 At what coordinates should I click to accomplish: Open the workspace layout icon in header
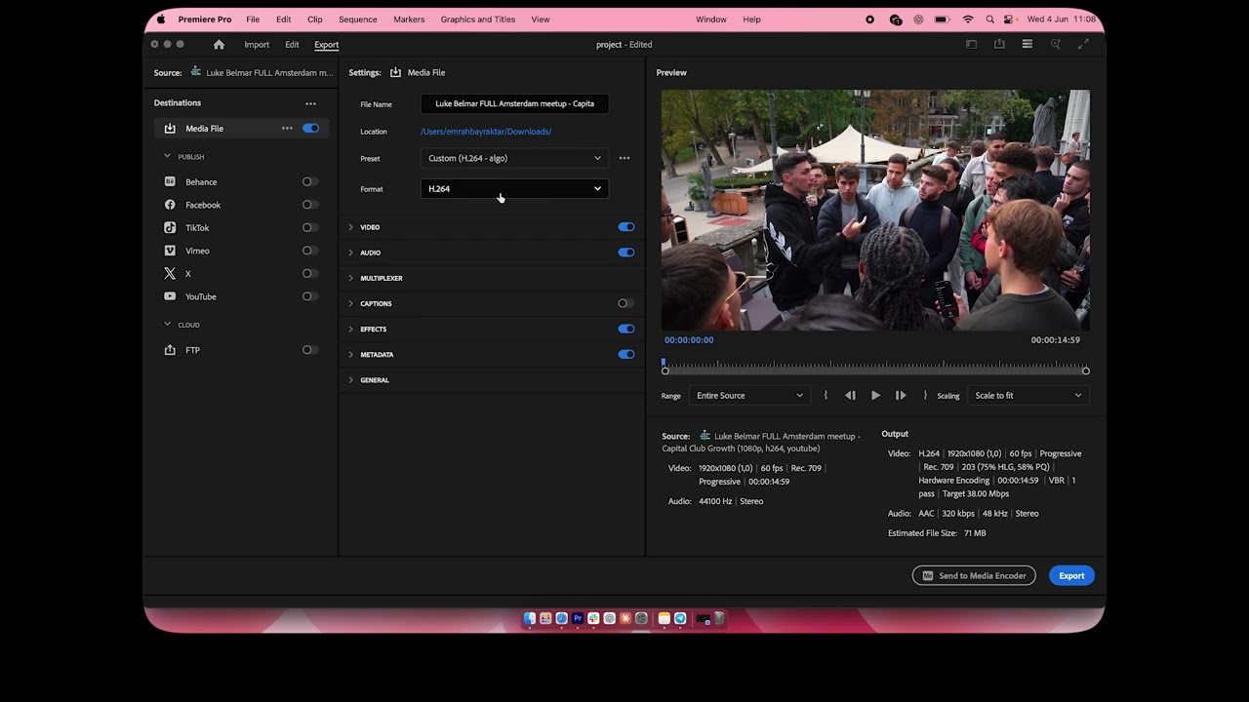coord(971,45)
